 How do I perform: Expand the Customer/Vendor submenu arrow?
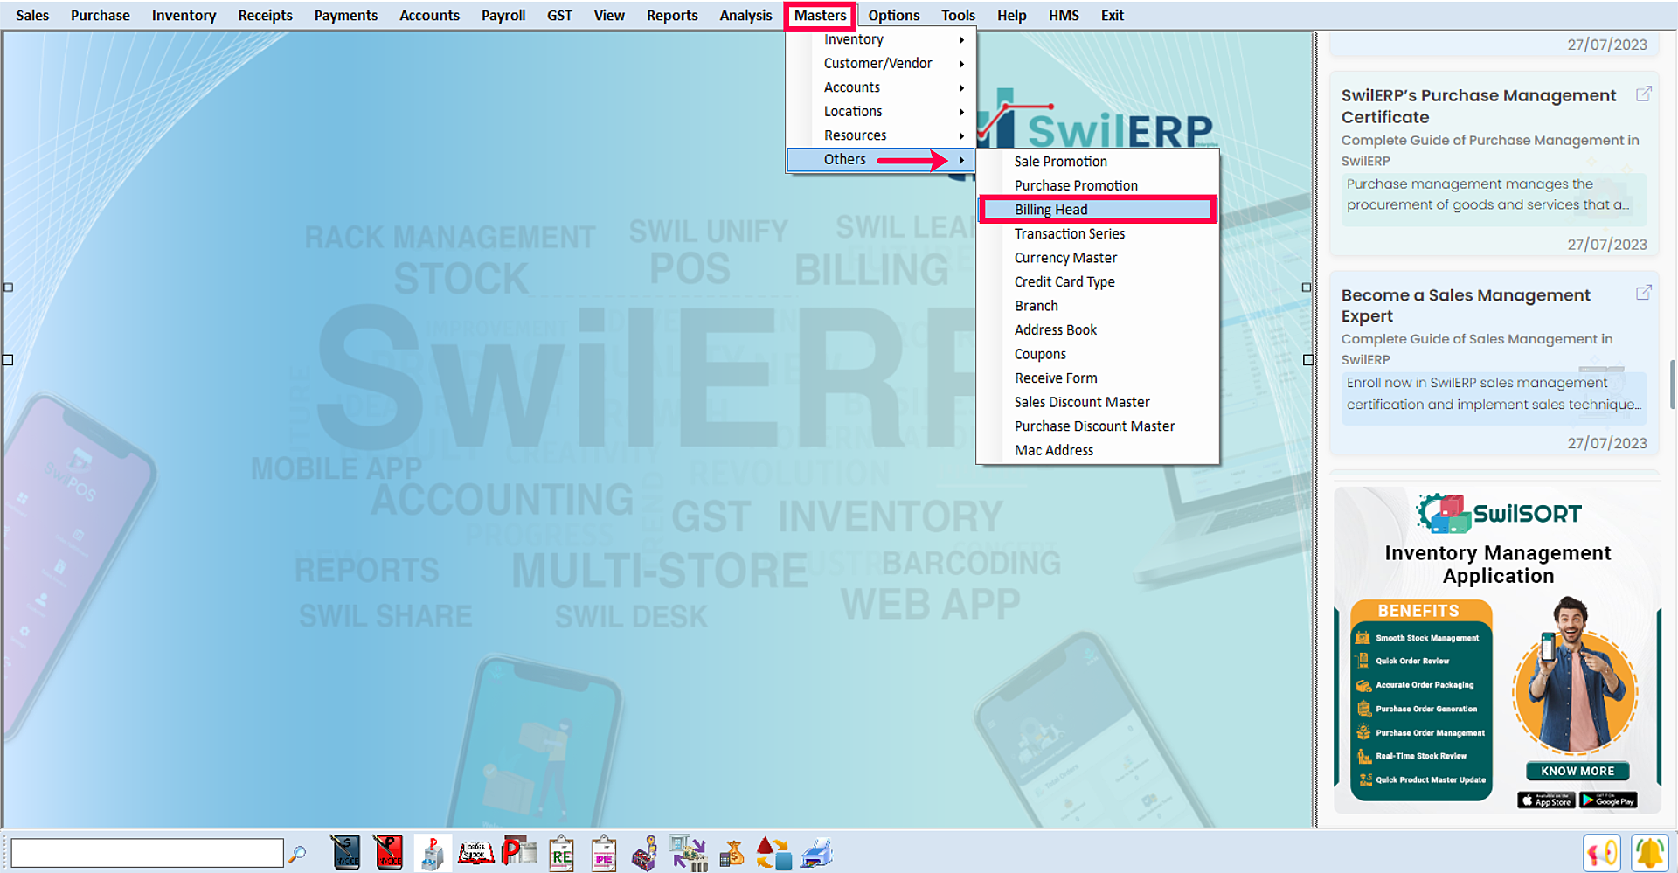(x=961, y=64)
